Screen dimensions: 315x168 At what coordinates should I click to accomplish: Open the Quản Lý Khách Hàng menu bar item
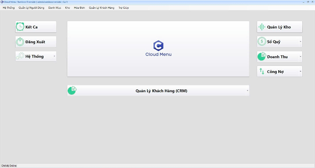102,8
